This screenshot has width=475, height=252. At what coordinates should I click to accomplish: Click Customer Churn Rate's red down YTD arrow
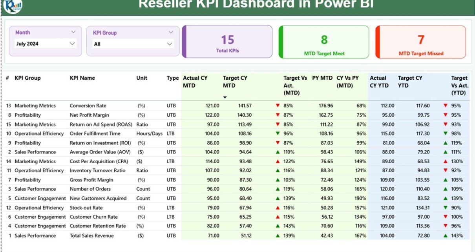coord(445,217)
